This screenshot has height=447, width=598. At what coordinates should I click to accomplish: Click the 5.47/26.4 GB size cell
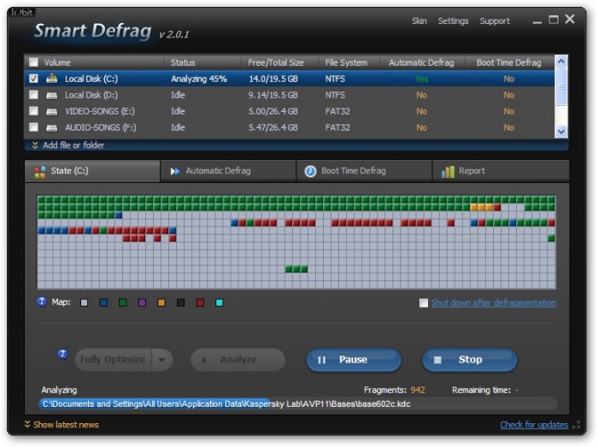(273, 127)
